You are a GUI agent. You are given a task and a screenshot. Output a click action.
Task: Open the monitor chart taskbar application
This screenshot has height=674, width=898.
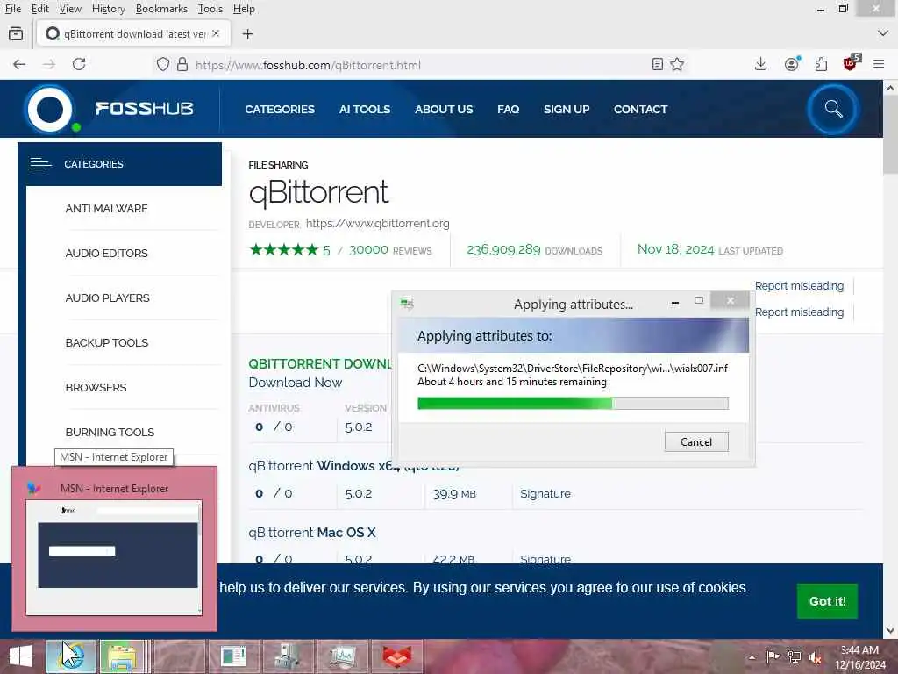click(x=343, y=656)
